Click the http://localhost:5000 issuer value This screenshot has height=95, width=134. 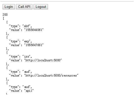43,60
